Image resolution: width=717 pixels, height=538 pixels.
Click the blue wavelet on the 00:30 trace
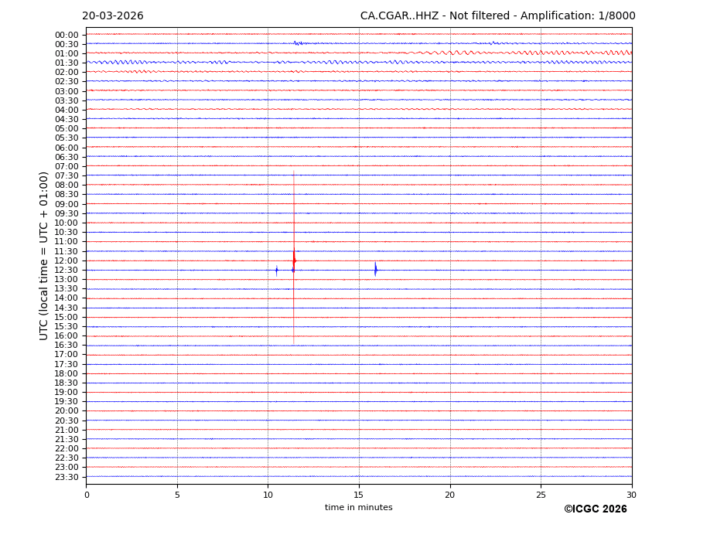(x=298, y=43)
